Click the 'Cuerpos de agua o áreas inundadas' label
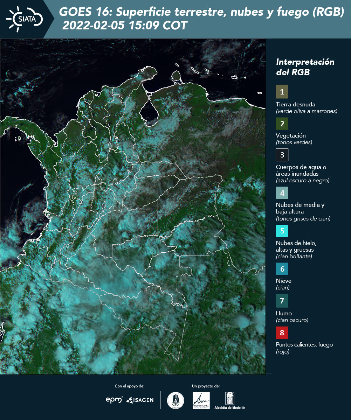The image size is (351, 420). point(301,170)
